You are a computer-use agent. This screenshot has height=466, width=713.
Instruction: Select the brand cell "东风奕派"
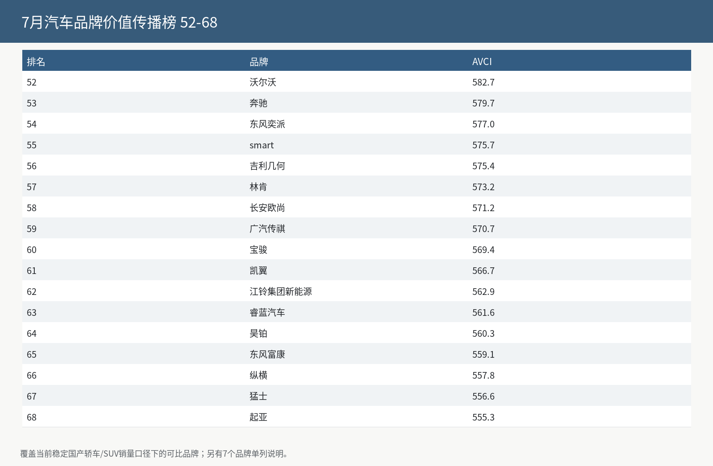(x=267, y=124)
